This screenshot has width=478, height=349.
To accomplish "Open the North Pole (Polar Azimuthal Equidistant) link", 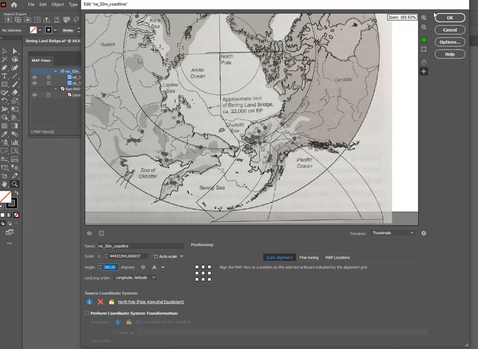I will [x=151, y=302].
